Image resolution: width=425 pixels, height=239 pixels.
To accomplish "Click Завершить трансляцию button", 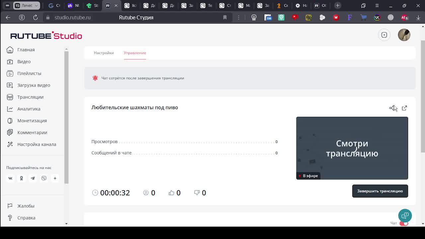I will 380,191.
